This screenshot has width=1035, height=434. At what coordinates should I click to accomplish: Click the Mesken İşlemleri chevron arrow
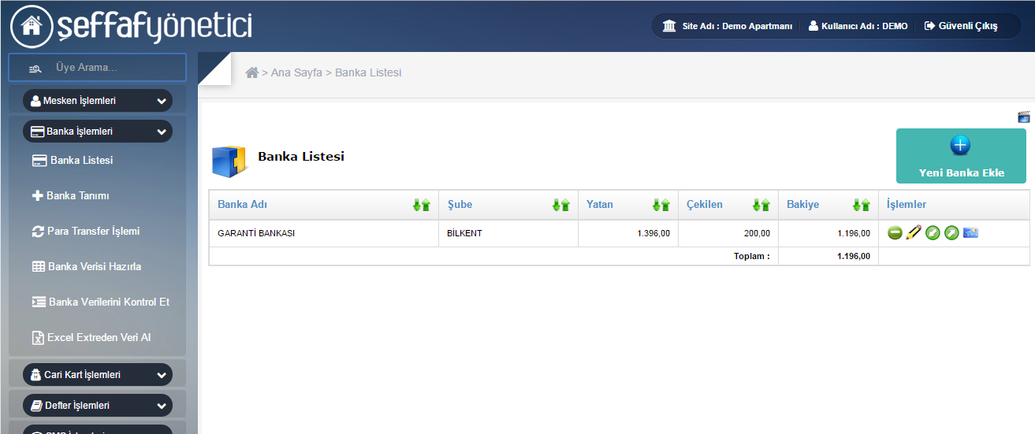coord(162,102)
